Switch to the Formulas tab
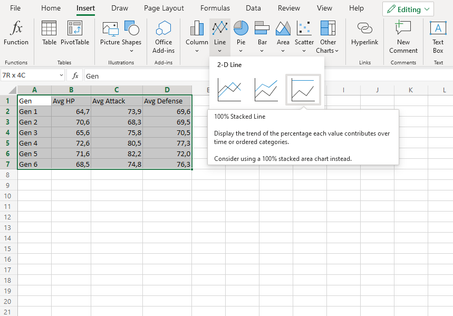Viewport: 453px width, 316px height. [215, 8]
